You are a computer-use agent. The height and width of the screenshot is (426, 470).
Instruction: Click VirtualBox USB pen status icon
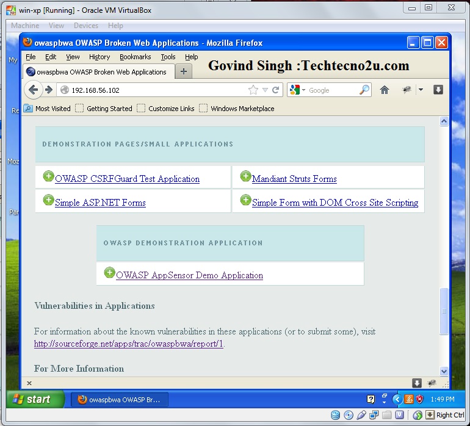tap(361, 415)
